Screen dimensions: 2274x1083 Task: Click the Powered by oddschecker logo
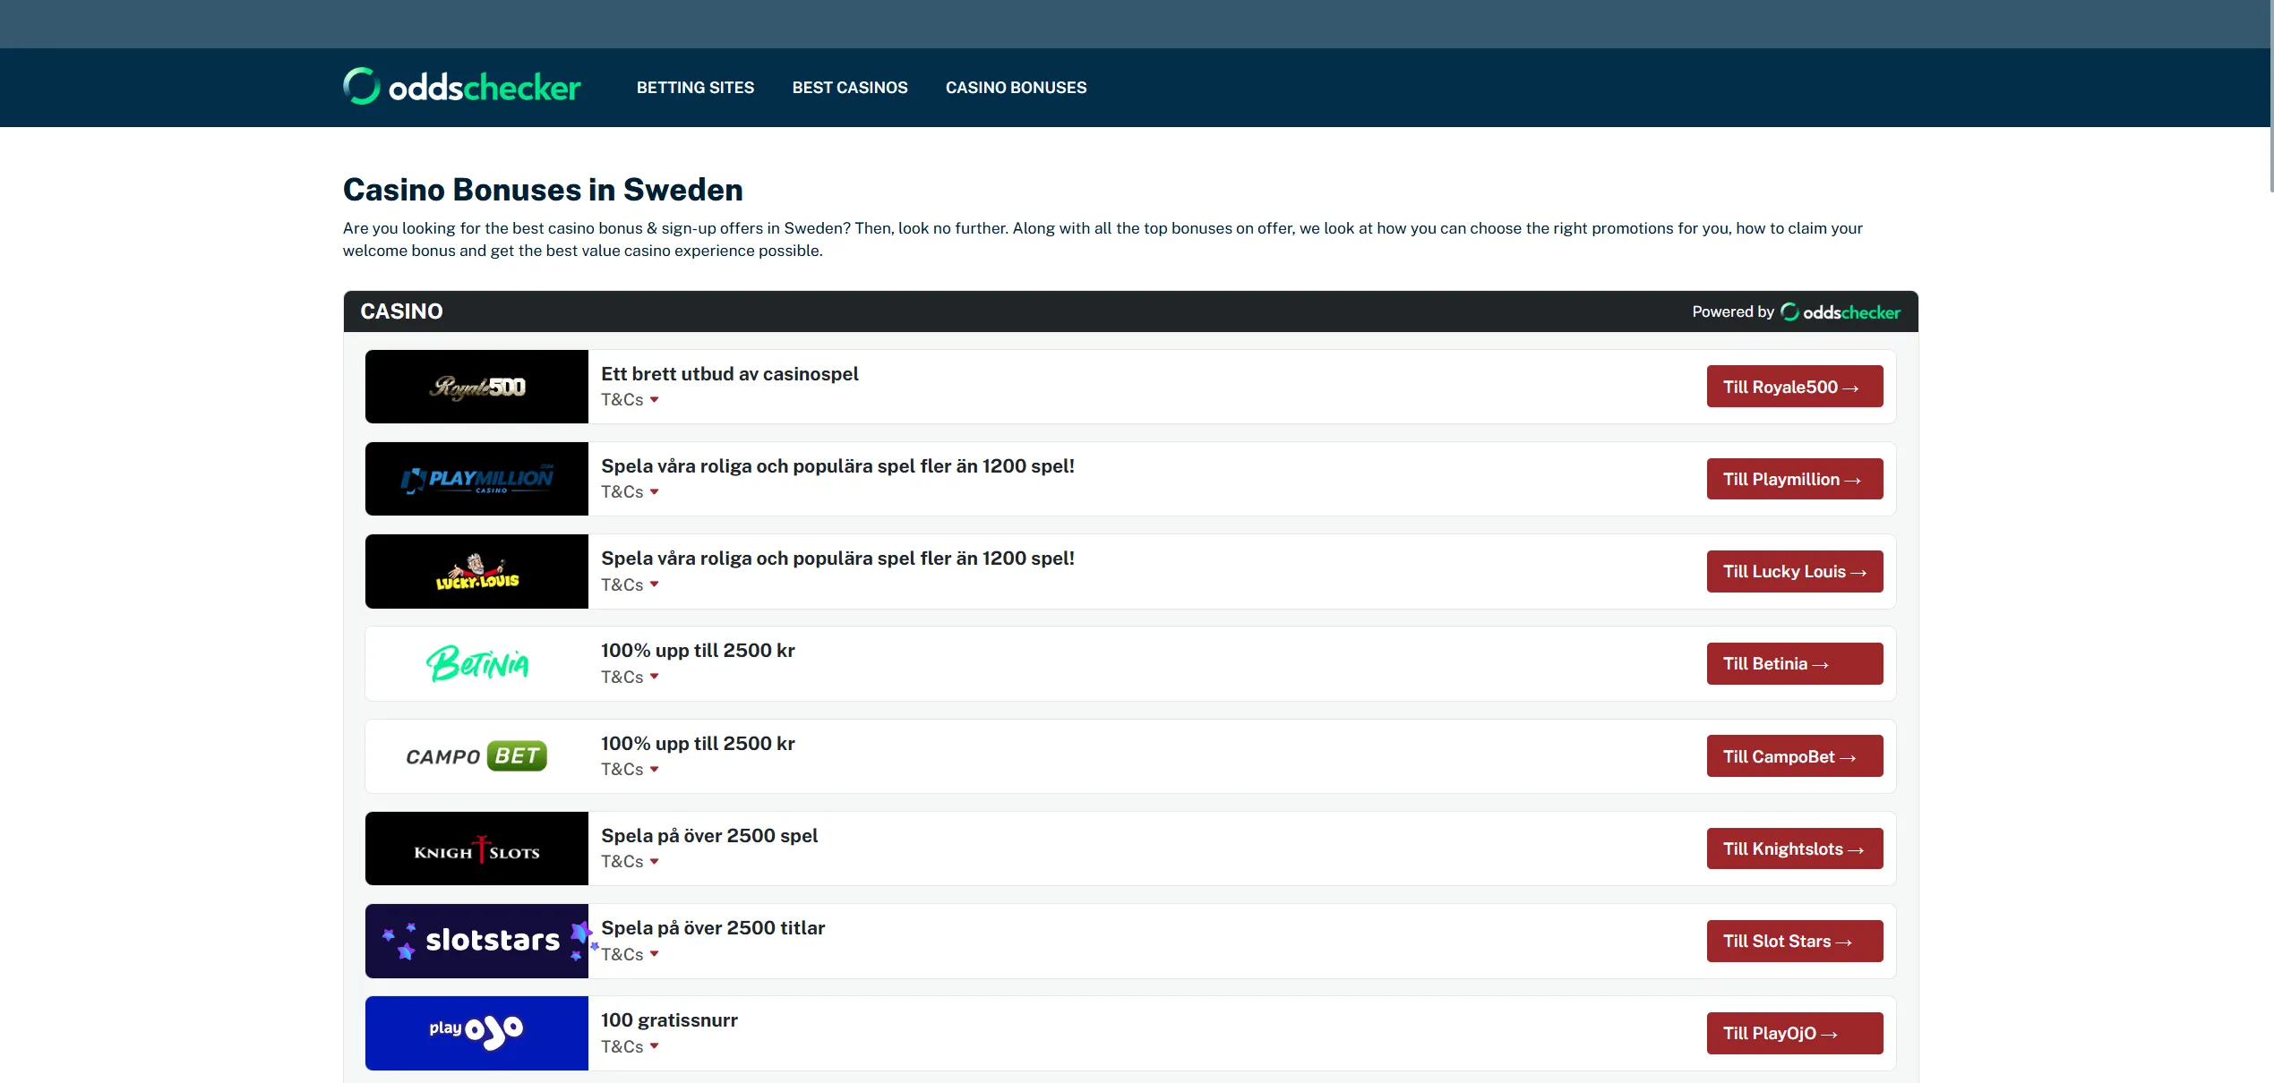click(1841, 311)
